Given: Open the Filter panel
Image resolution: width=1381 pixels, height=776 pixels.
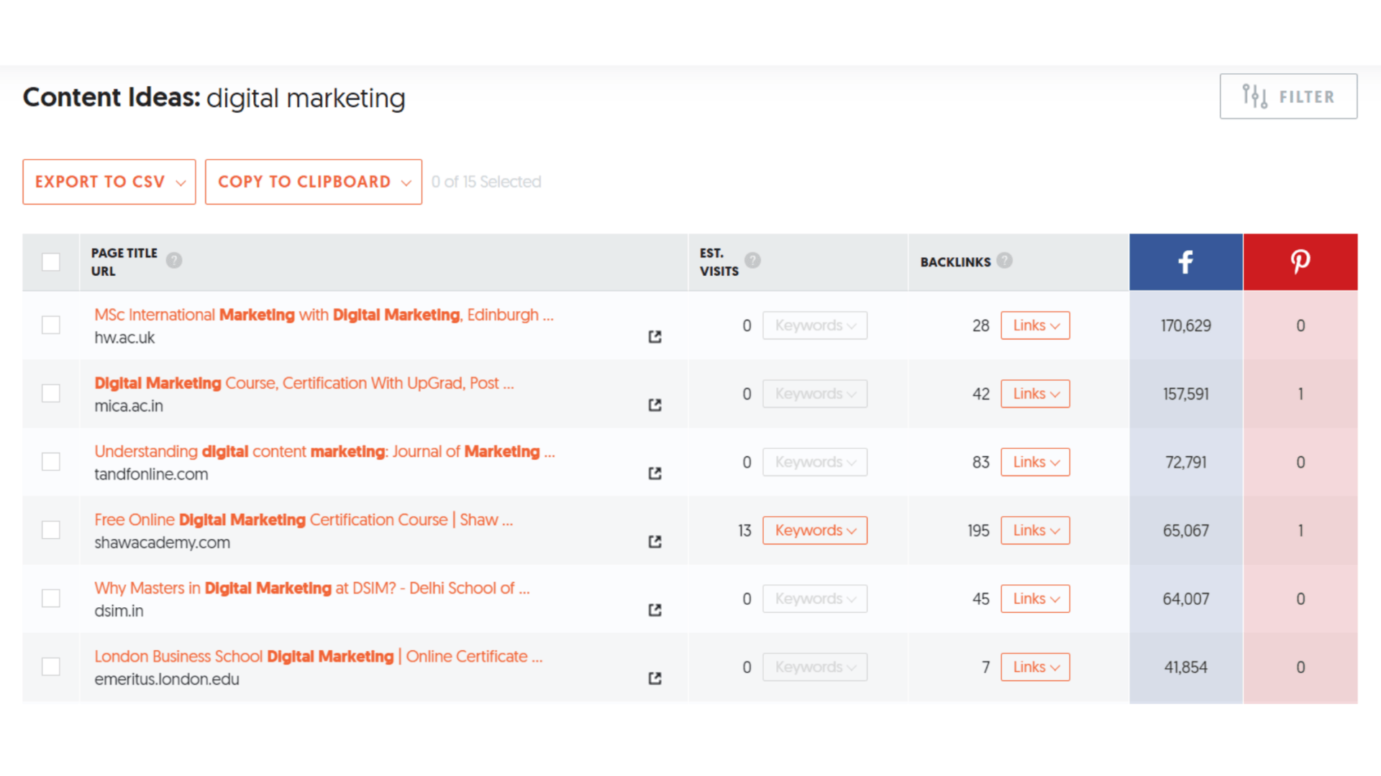Looking at the screenshot, I should pos(1287,96).
